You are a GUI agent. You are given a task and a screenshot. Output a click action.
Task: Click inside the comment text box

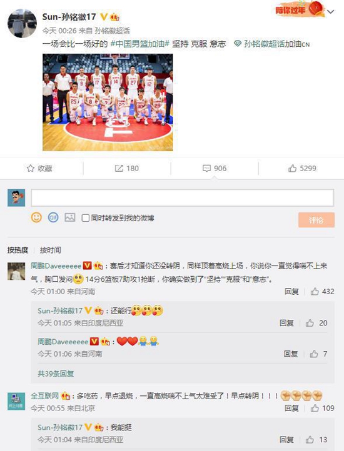[x=183, y=197]
